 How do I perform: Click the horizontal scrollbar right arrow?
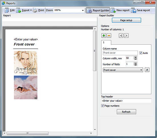click(91, 133)
